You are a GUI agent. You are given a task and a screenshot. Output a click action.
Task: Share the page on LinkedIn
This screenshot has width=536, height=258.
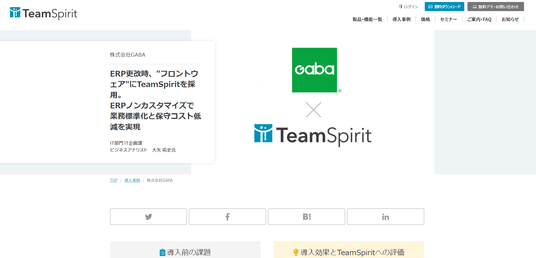385,217
